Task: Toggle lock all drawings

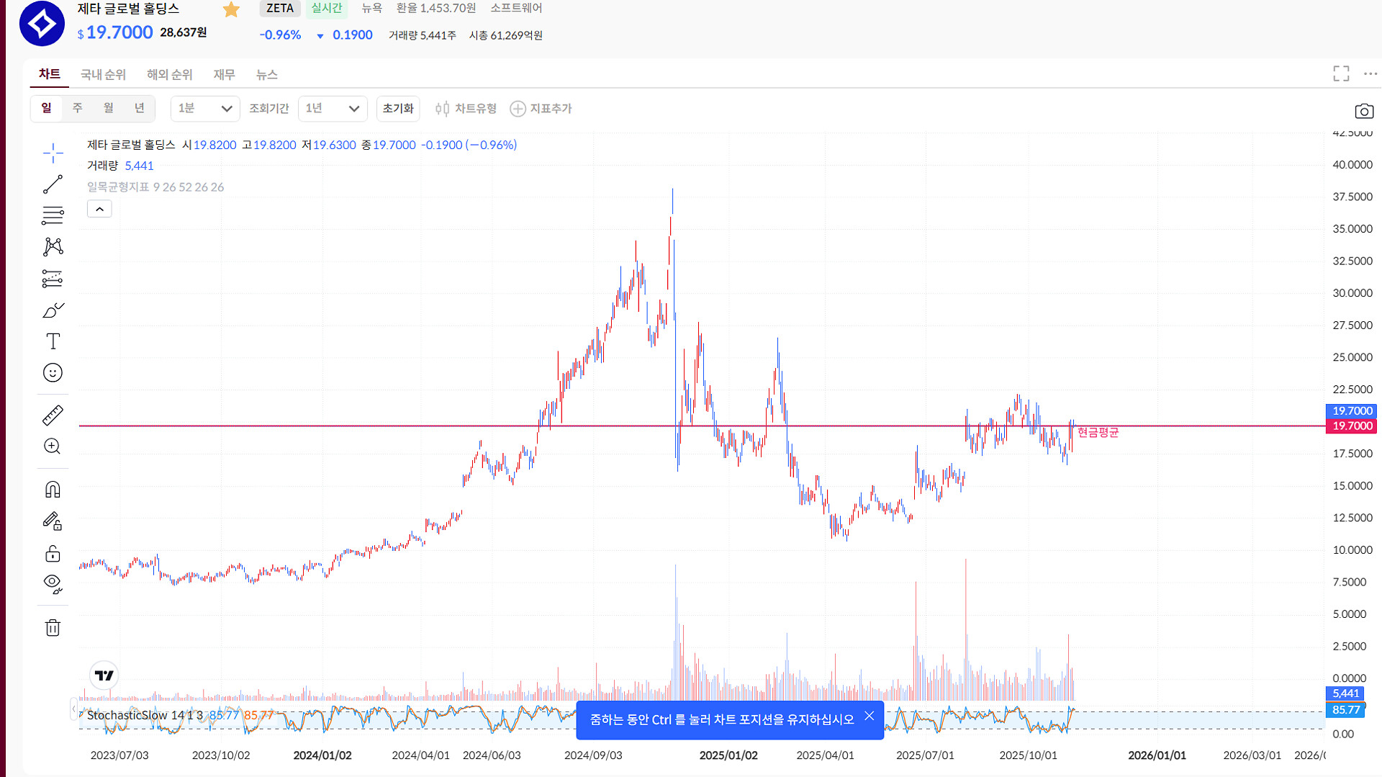Action: pos(53,553)
